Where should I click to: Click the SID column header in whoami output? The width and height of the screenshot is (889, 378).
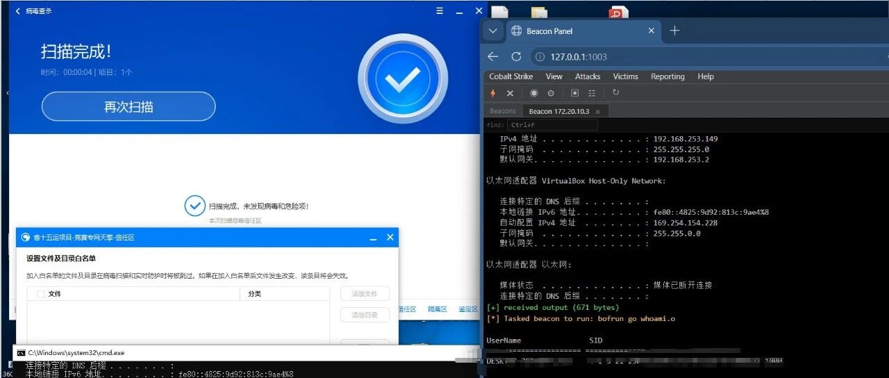[596, 340]
